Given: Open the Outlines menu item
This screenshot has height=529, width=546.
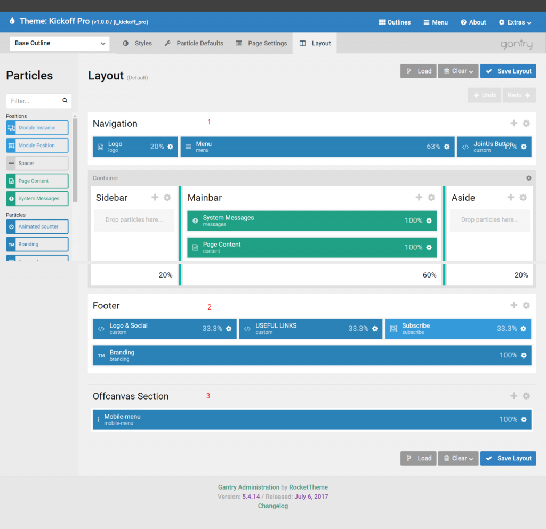Looking at the screenshot, I should 394,22.
